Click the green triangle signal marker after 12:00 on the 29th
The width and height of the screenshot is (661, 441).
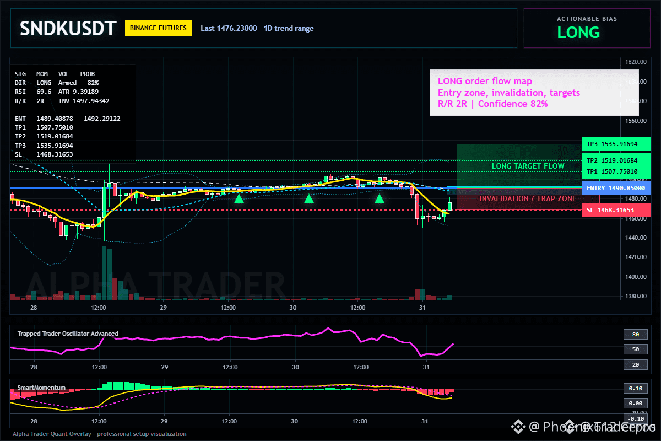point(239,198)
